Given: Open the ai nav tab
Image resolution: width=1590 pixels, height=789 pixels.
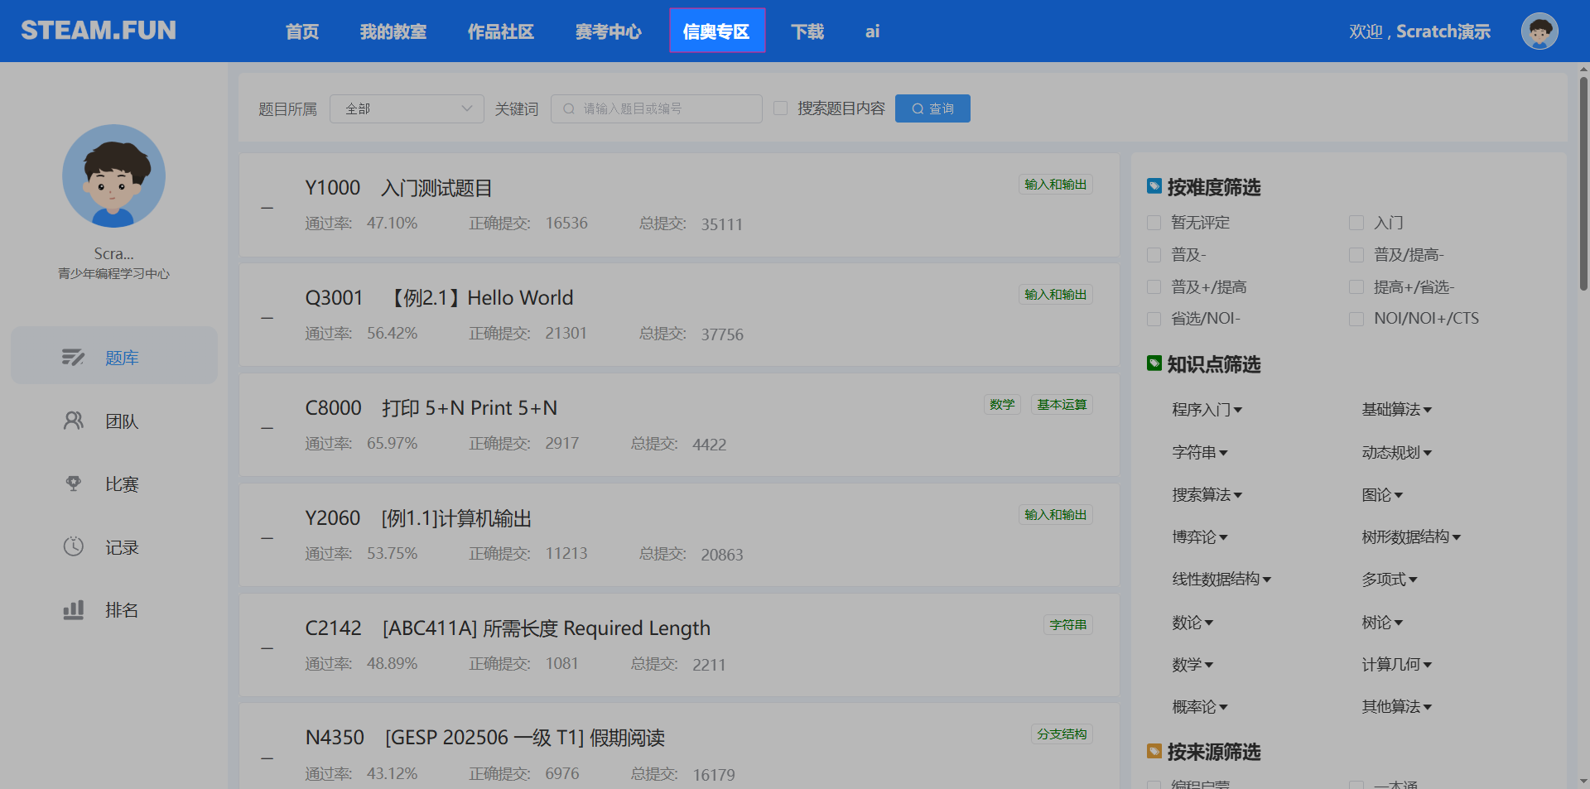Looking at the screenshot, I should (x=872, y=31).
